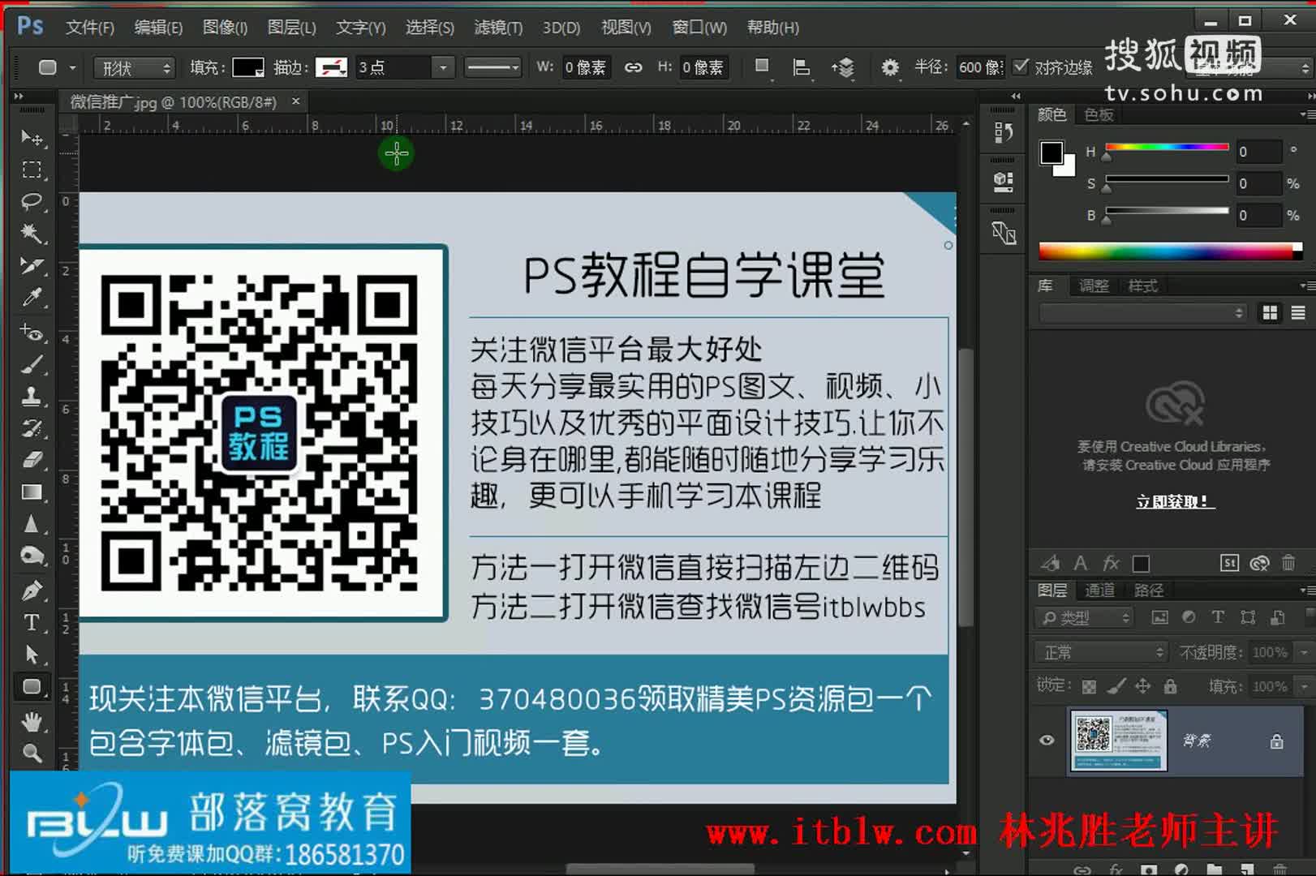Open the 窗口(W) menu

point(699,28)
